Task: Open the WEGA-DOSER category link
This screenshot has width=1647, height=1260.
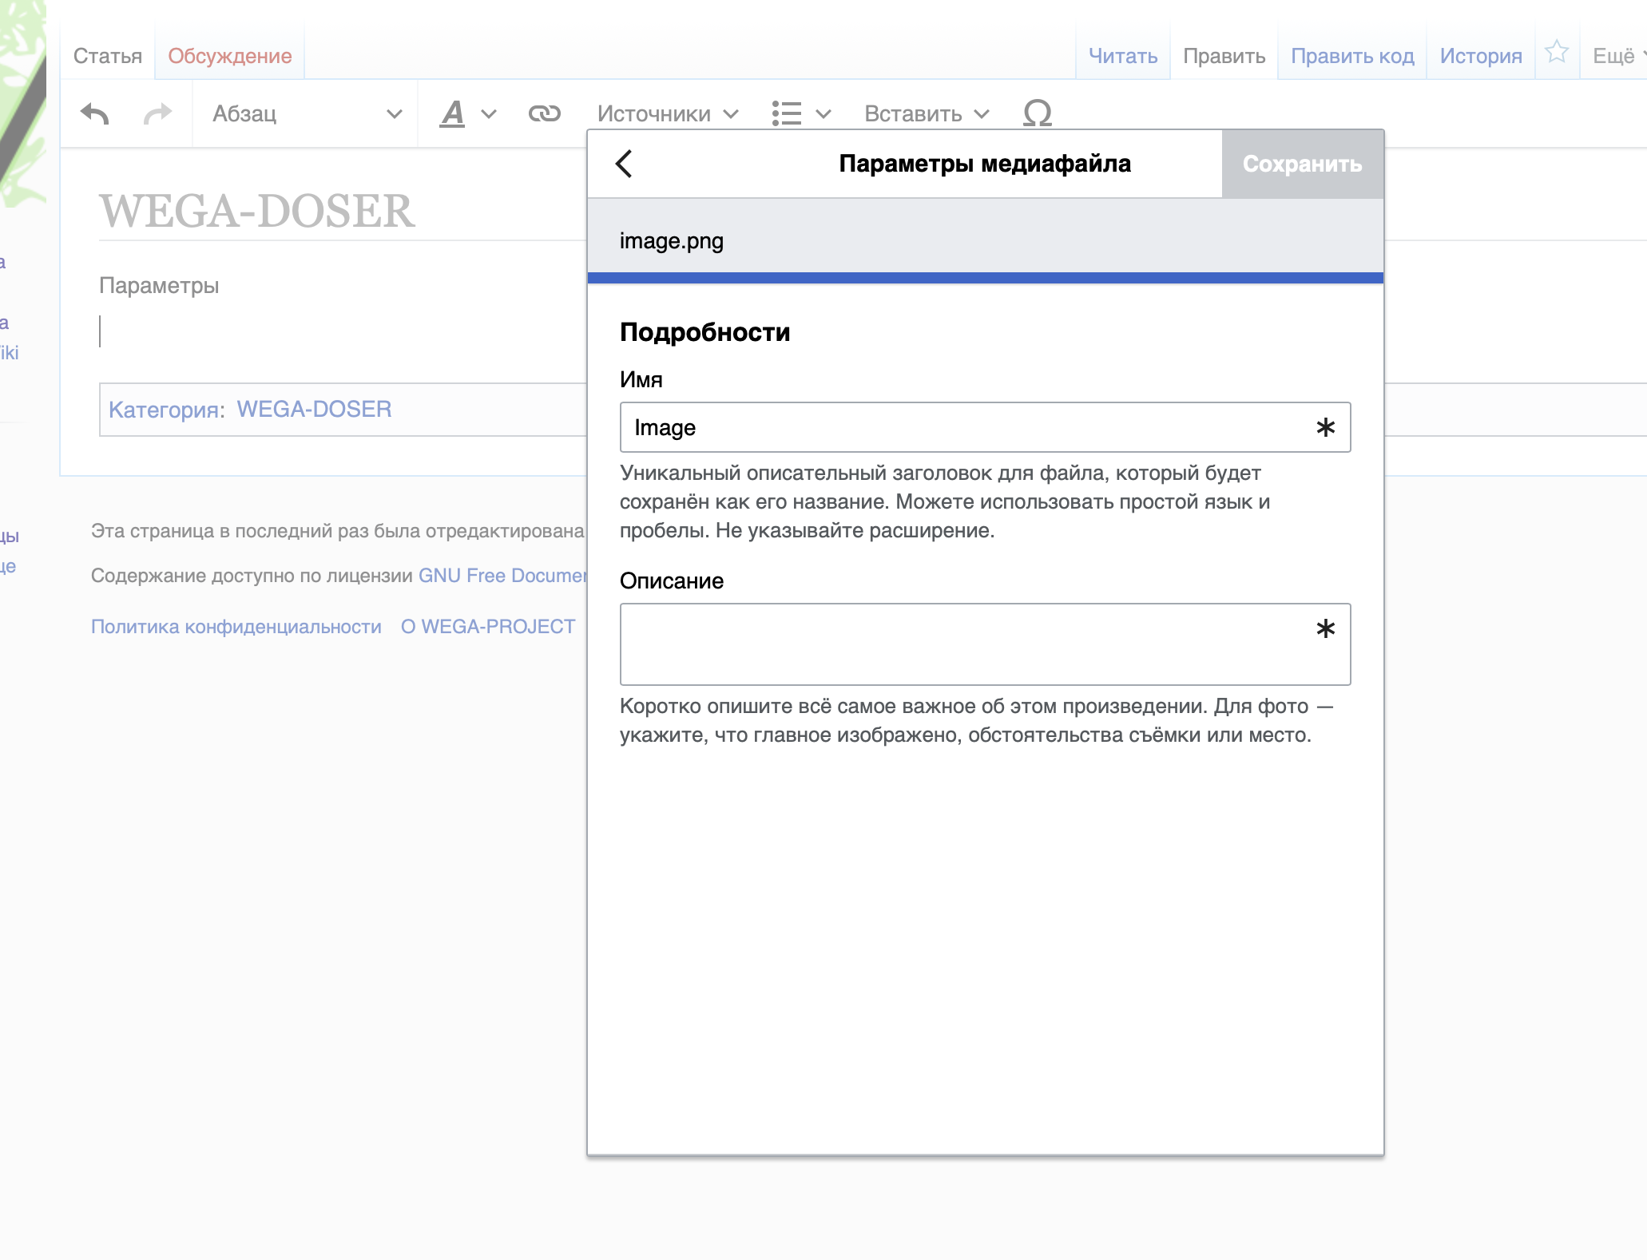Action: pos(314,409)
